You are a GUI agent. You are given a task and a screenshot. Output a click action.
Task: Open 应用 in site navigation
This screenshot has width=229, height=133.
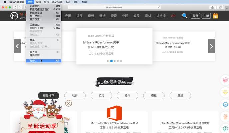[68, 16]
